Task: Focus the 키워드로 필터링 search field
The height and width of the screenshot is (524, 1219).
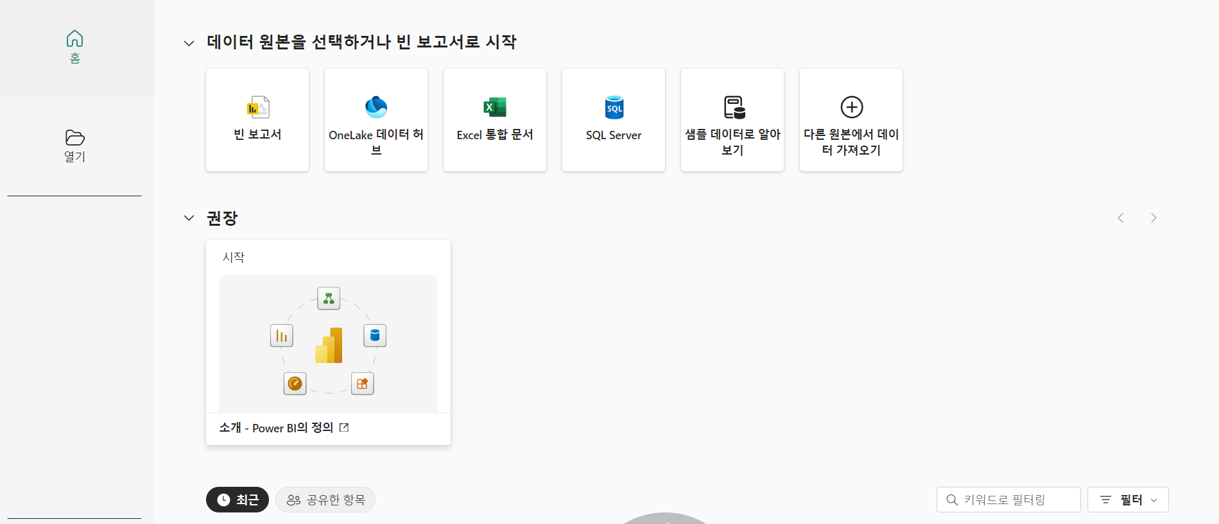Action: [x=1008, y=500]
